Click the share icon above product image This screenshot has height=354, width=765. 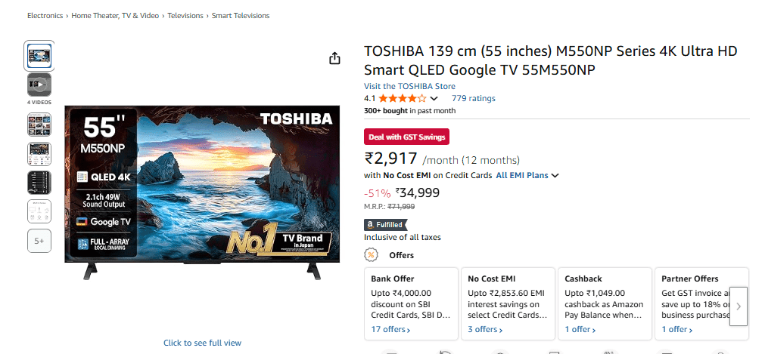335,59
